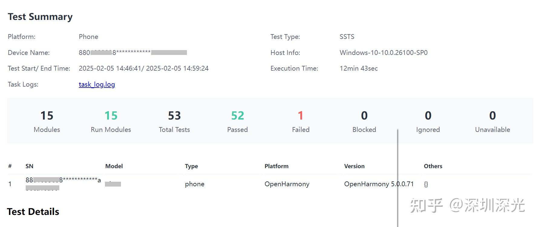
Task: Click the Test Details section heading
Action: point(33,212)
